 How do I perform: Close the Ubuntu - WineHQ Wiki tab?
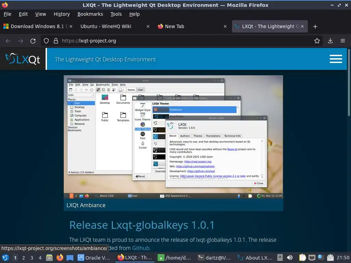click(x=148, y=26)
